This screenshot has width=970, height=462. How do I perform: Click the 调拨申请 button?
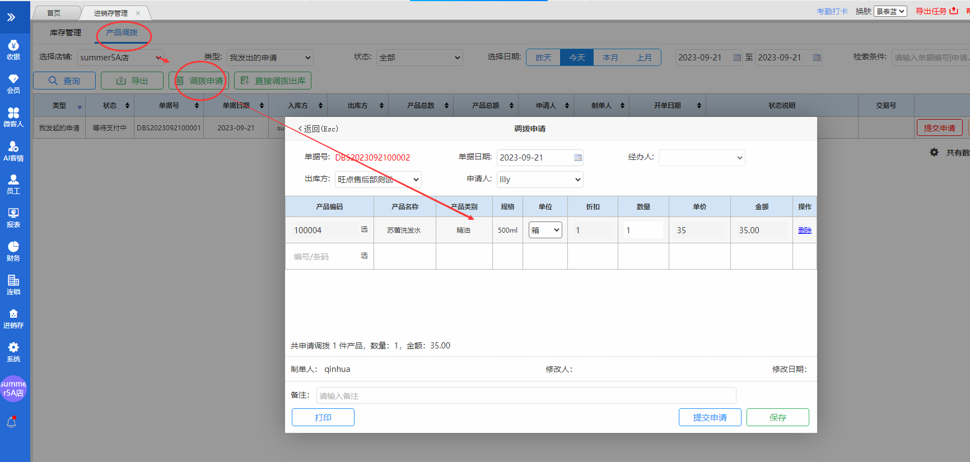[199, 81]
